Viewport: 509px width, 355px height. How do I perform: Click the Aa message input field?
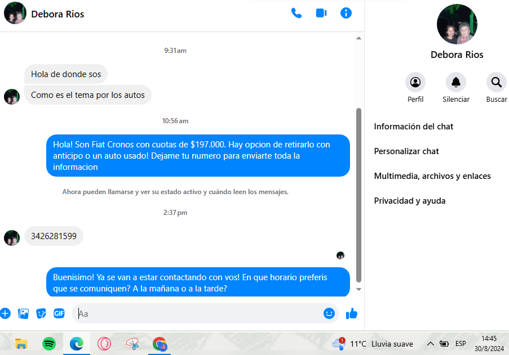[198, 313]
